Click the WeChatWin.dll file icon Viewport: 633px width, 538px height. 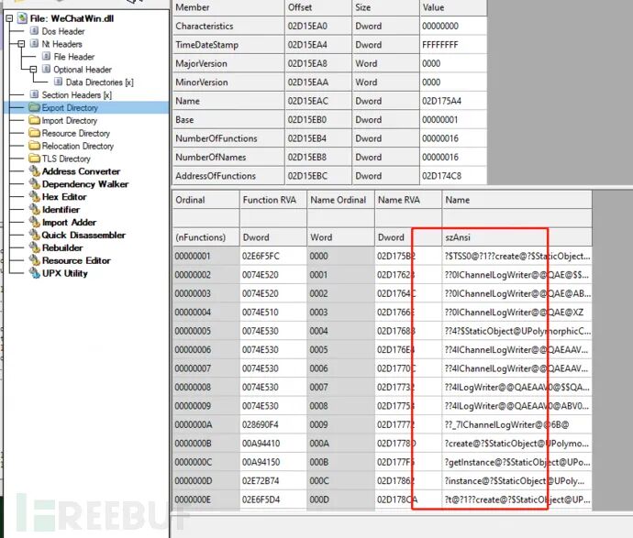coord(22,18)
